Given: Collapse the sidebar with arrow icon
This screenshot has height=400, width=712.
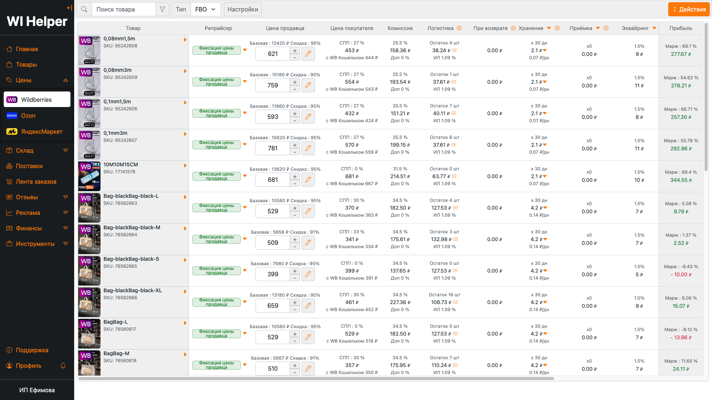Looking at the screenshot, I should 69,8.
